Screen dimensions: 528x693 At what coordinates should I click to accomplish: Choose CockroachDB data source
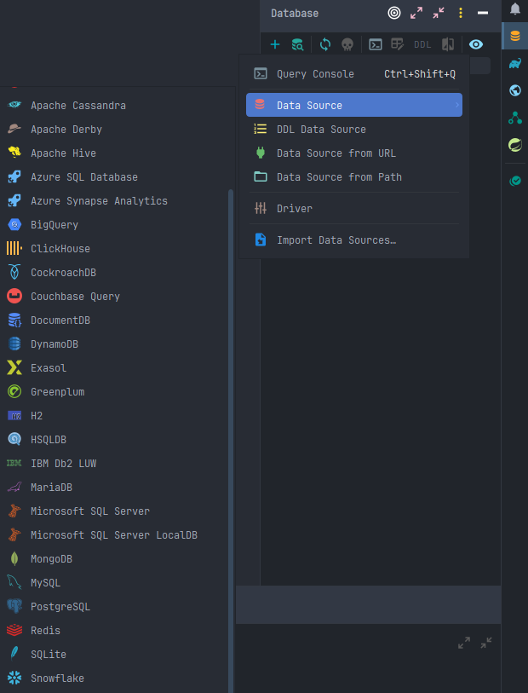116,272
